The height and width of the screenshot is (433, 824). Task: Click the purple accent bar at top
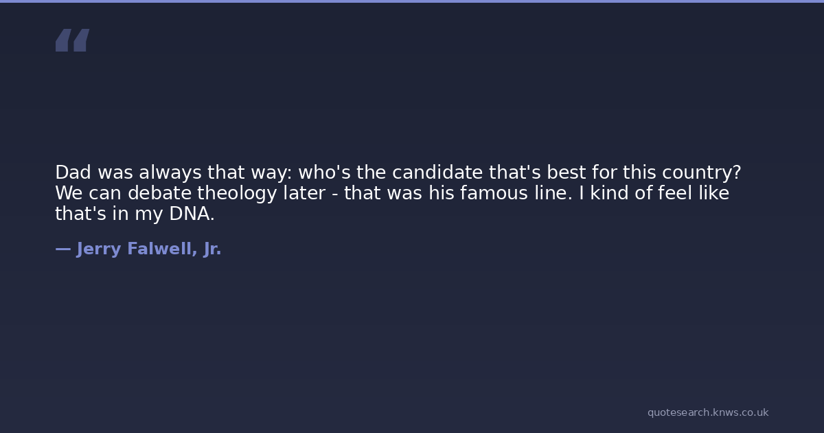(x=412, y=1)
